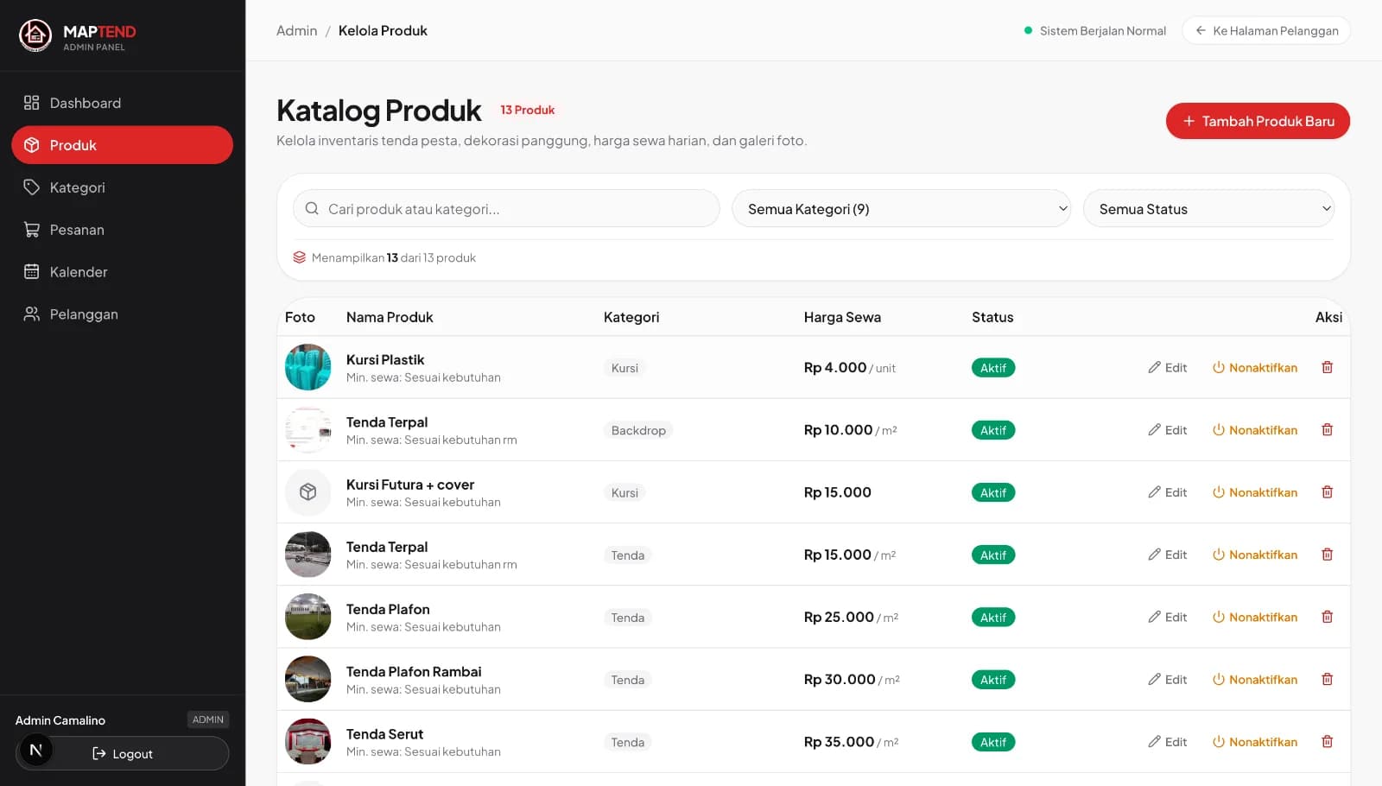
Task: Click the price Rp 30.000 / m²
Action: click(852, 680)
